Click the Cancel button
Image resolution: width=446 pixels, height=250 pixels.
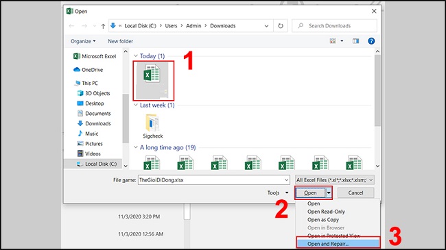click(355, 193)
